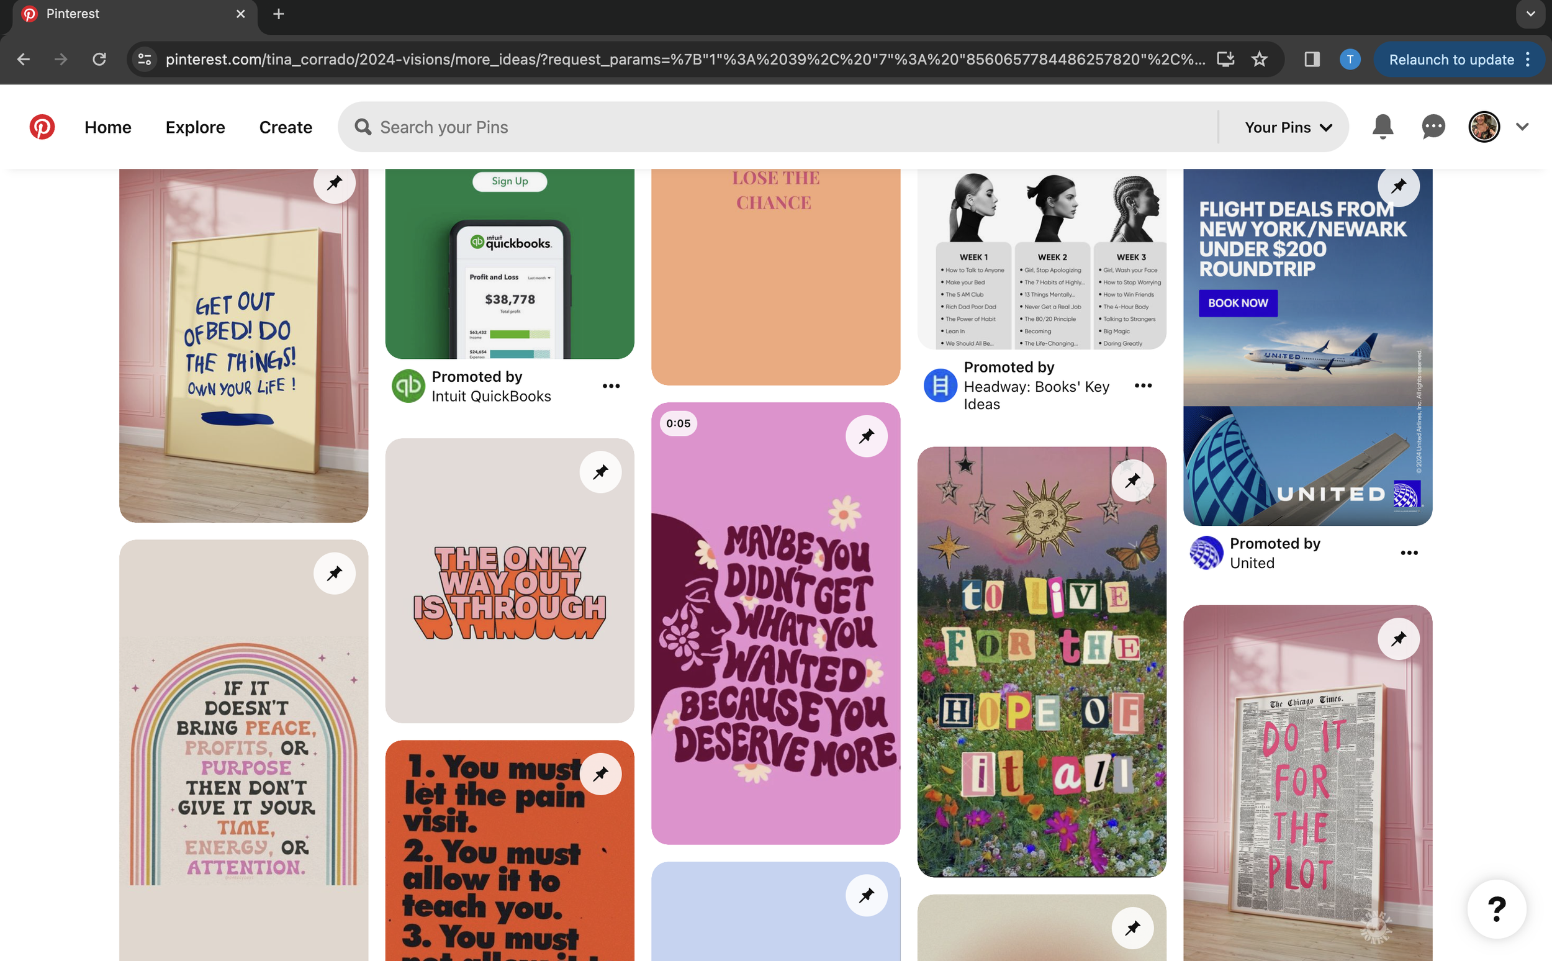Bookmark this page with the star icon
1552x961 pixels.
pyautogui.click(x=1259, y=60)
